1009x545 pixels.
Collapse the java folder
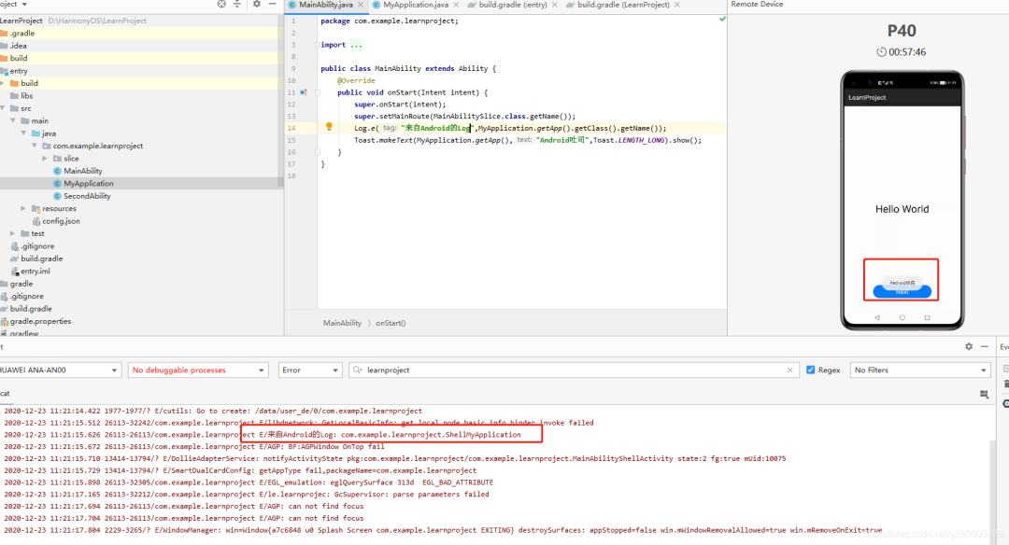pos(23,133)
